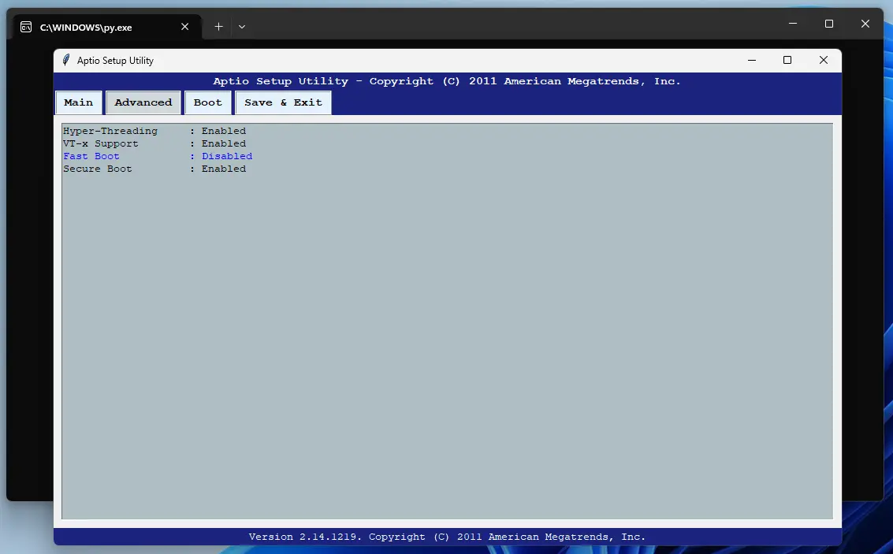
Task: Close the Windows Terminal window
Action: click(865, 24)
